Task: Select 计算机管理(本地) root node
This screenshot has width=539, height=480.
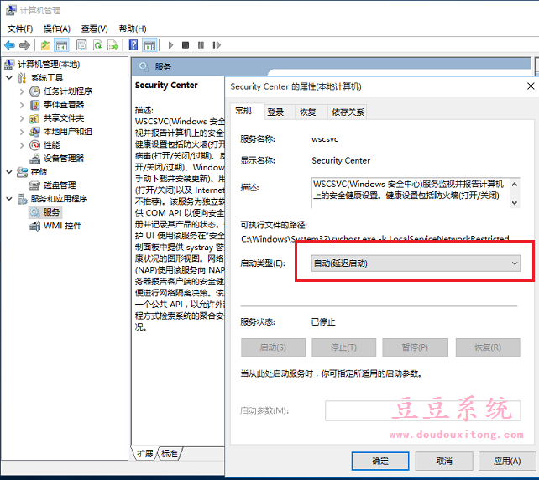Action: pyautogui.click(x=49, y=65)
